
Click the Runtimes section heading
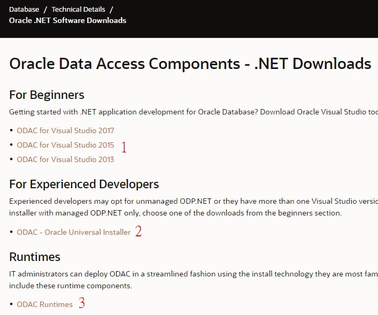tap(35, 257)
